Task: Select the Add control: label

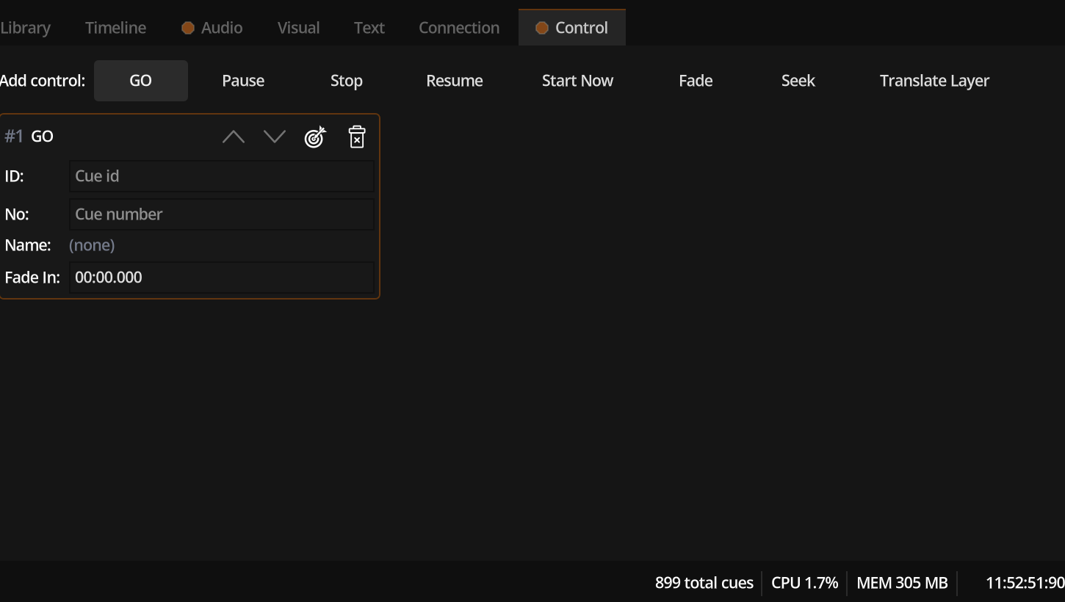Action: [x=43, y=81]
